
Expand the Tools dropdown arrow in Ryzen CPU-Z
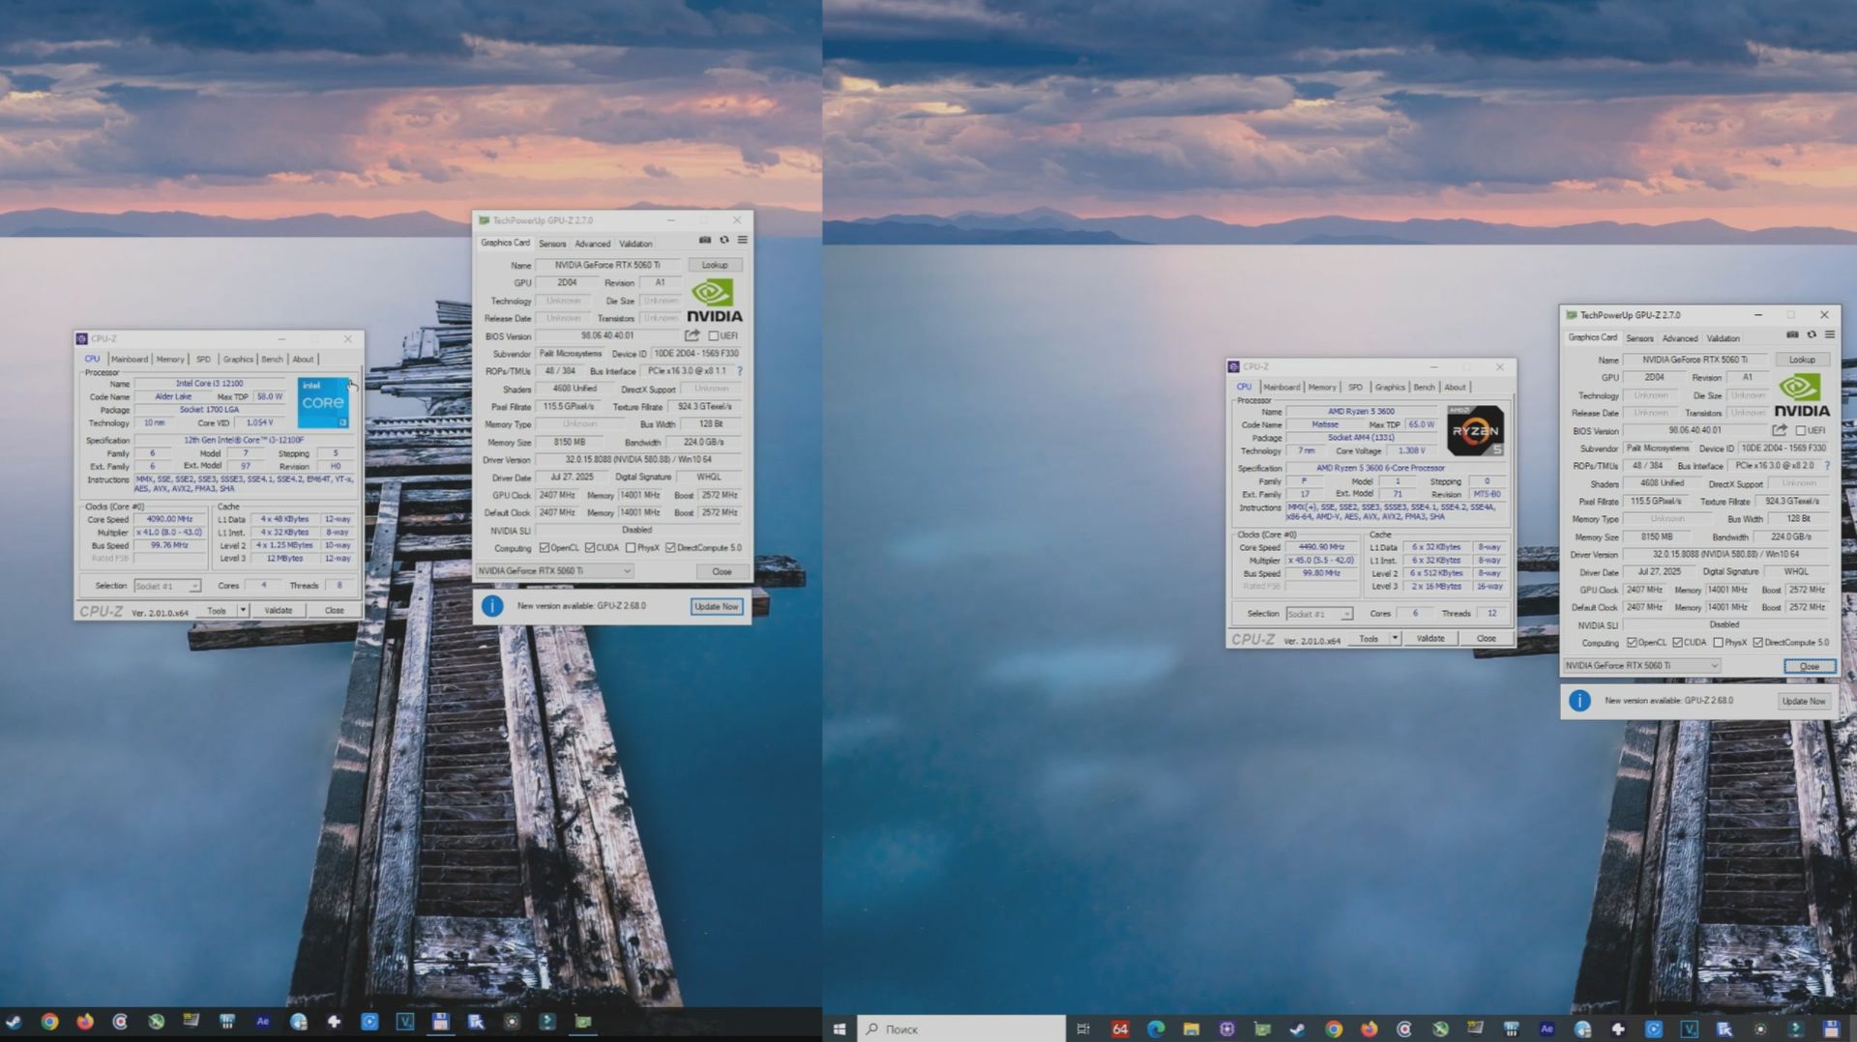[x=1395, y=638]
